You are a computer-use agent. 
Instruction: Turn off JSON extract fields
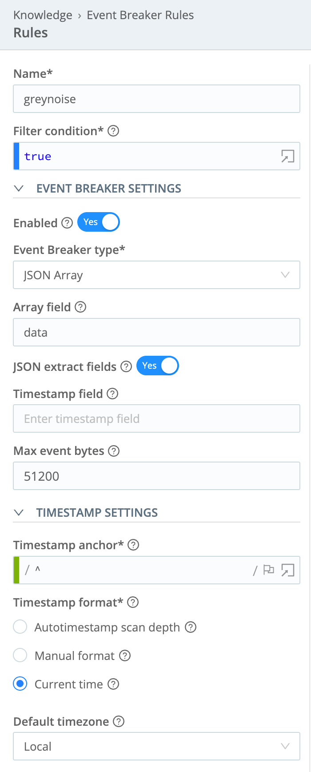tap(157, 366)
